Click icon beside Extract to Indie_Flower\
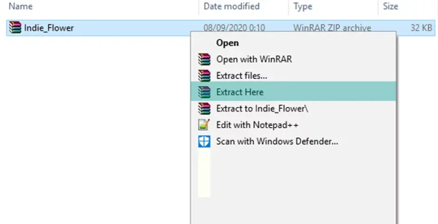 [x=204, y=109]
